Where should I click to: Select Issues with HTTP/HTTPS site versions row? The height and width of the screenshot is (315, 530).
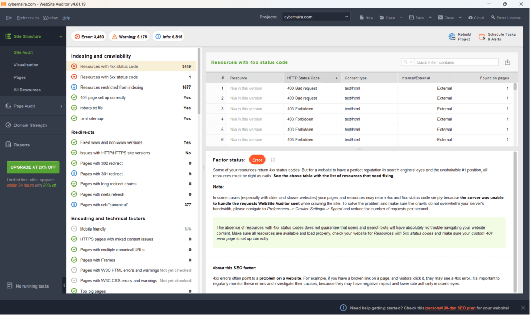tap(131, 153)
